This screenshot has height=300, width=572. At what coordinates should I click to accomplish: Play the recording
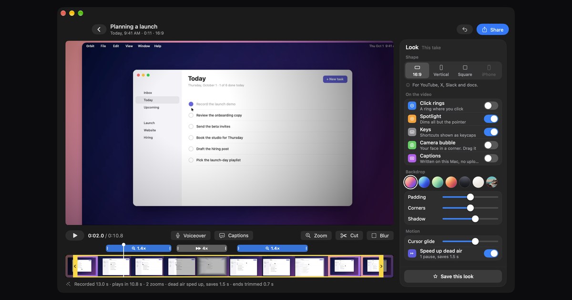[x=75, y=235]
